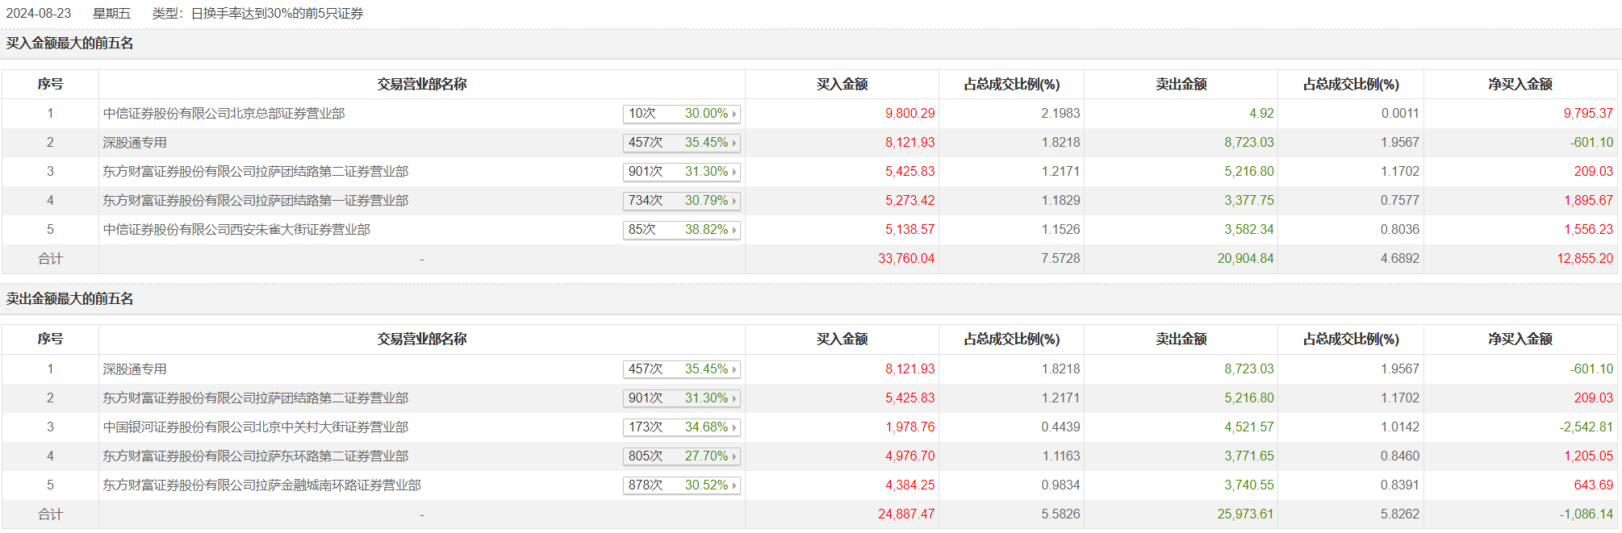The height and width of the screenshot is (533, 1622).
Task: Open 中信证券西安朱雀大街证券营业部 link
Action: pos(236,230)
